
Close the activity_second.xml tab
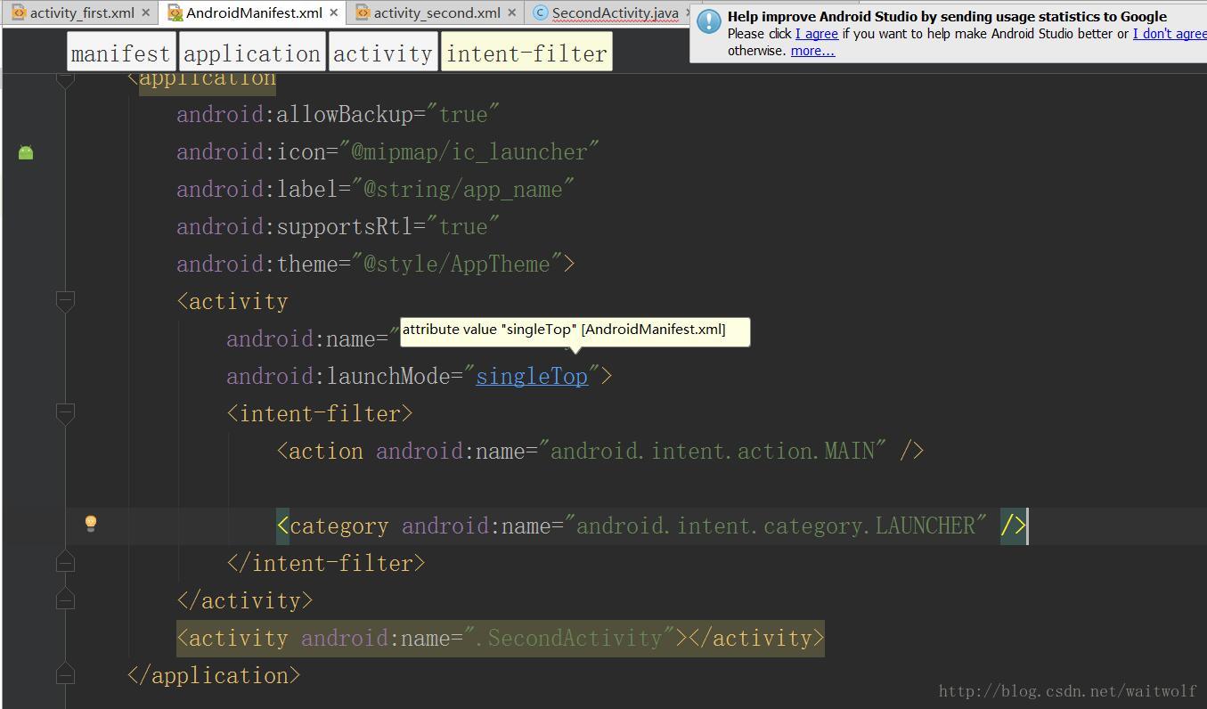click(x=512, y=13)
